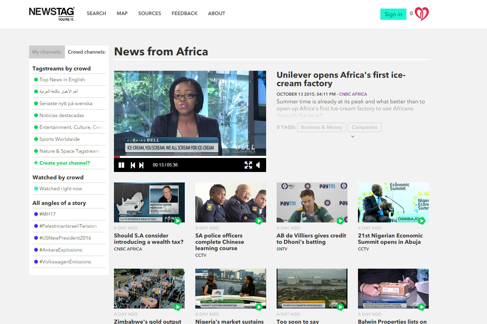
Task: Switch to My channels tab
Action: (47, 52)
